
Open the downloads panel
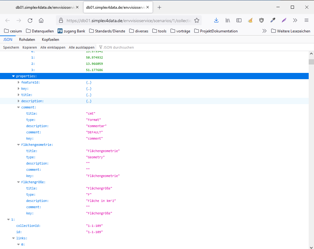pyautogui.click(x=216, y=21)
